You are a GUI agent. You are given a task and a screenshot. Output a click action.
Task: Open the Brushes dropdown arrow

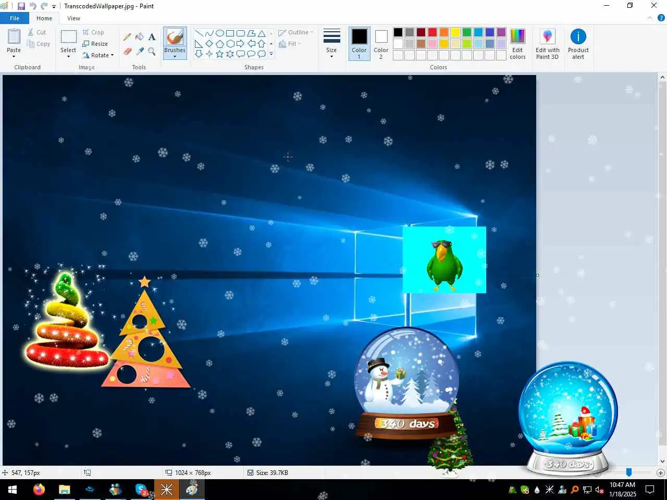point(175,56)
